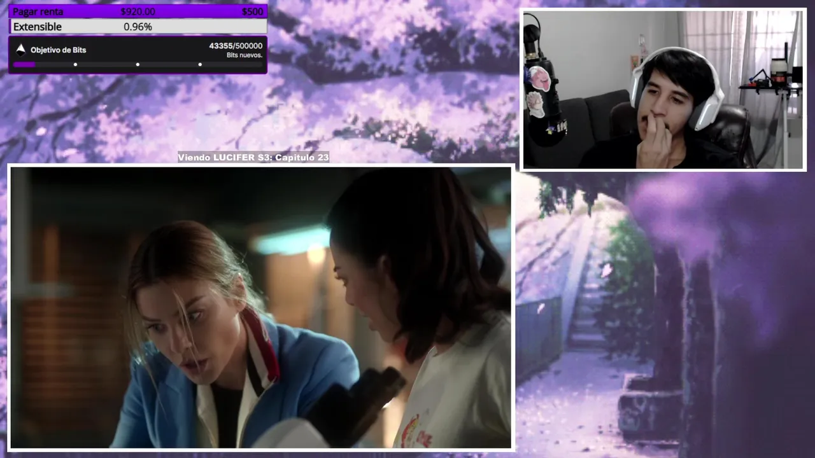This screenshot has width=815, height=458.
Task: Click the Bits goal triangle icon
Action: point(20,50)
